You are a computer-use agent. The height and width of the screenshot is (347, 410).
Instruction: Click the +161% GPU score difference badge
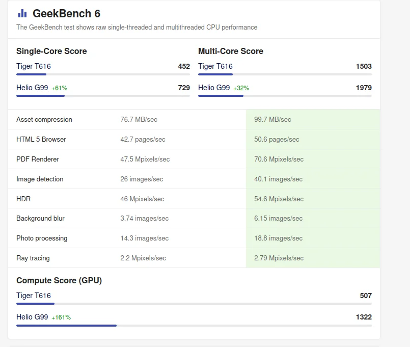click(x=61, y=317)
